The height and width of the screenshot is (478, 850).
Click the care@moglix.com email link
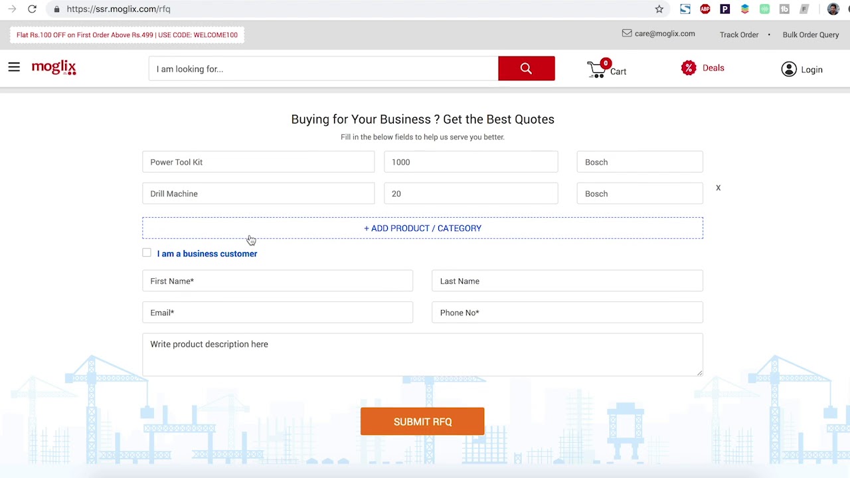coord(665,33)
